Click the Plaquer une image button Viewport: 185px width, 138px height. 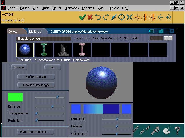(x=36, y=85)
